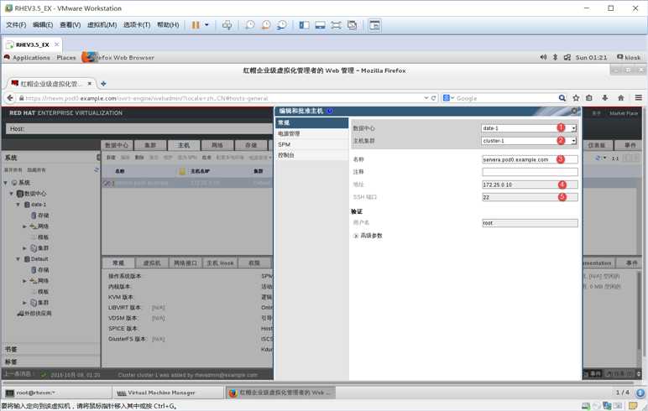
Task: Open the Firefox hamburger menu
Action: pos(639,98)
